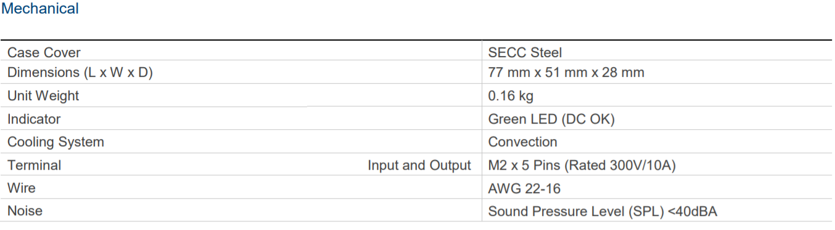Select the Unit Weight label
Screen dimensions: 835x230
43,96
